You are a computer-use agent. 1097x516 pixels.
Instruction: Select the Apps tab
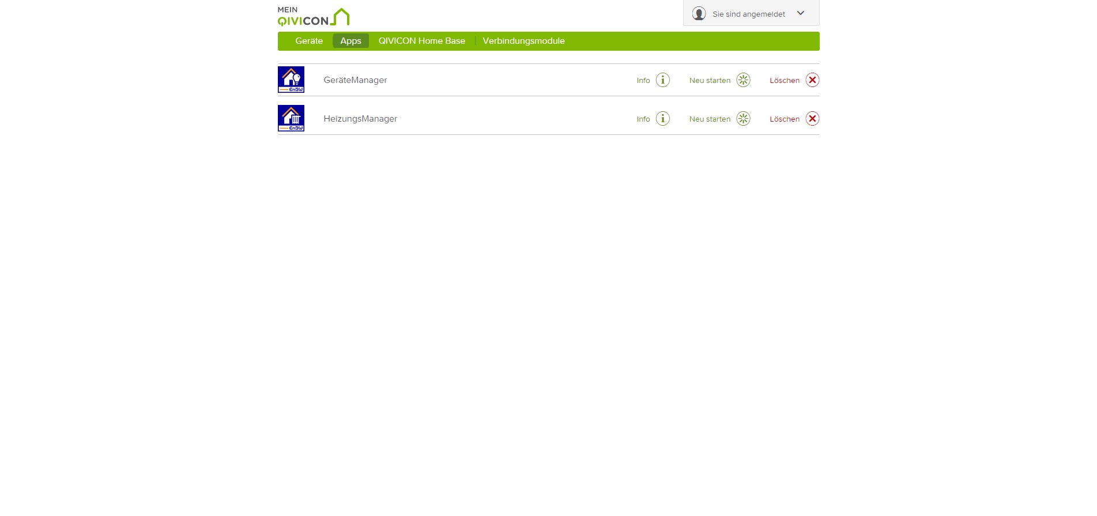tap(350, 41)
